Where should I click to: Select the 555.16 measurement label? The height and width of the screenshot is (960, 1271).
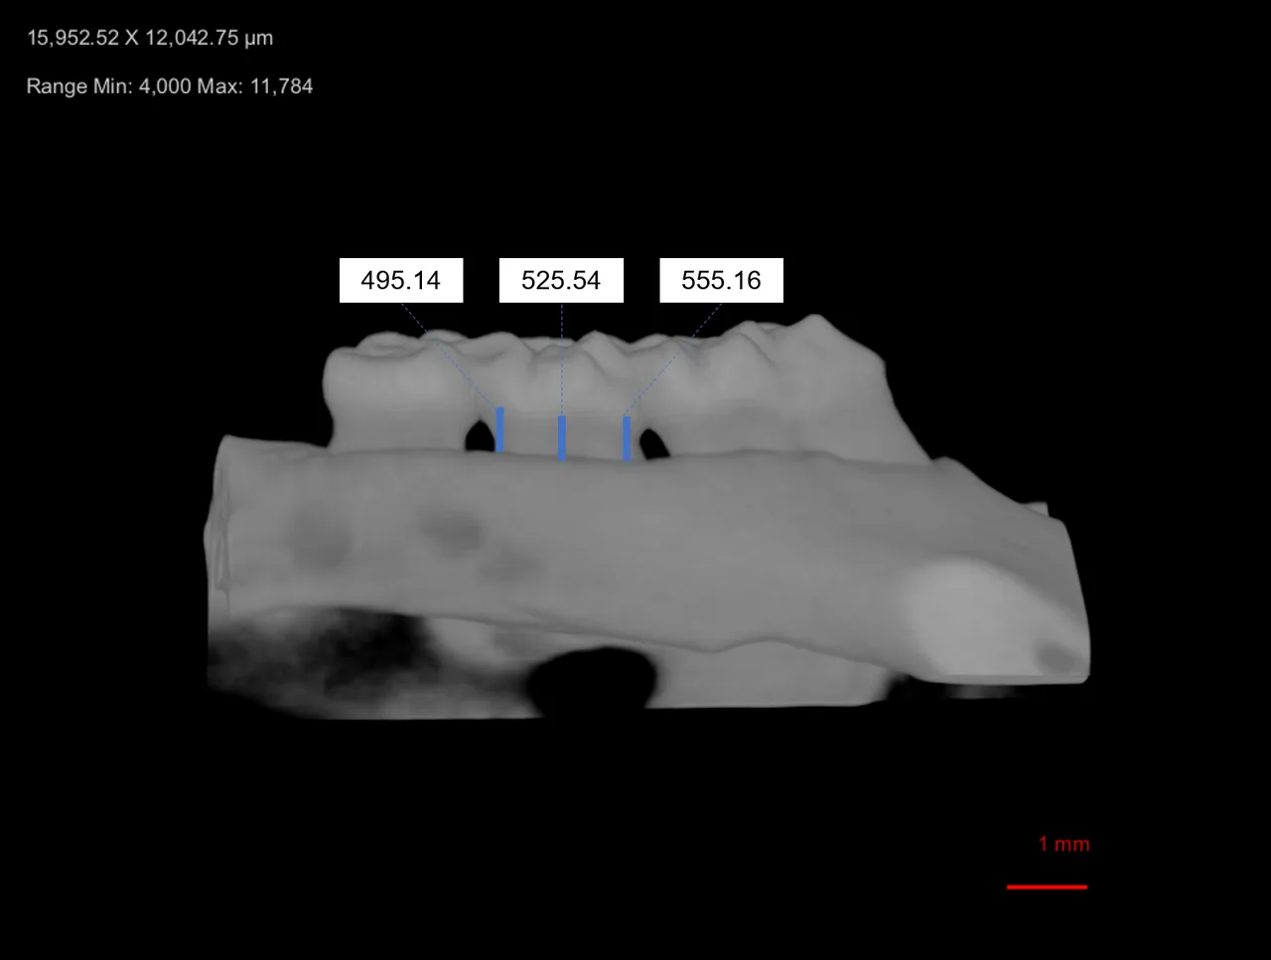(721, 280)
